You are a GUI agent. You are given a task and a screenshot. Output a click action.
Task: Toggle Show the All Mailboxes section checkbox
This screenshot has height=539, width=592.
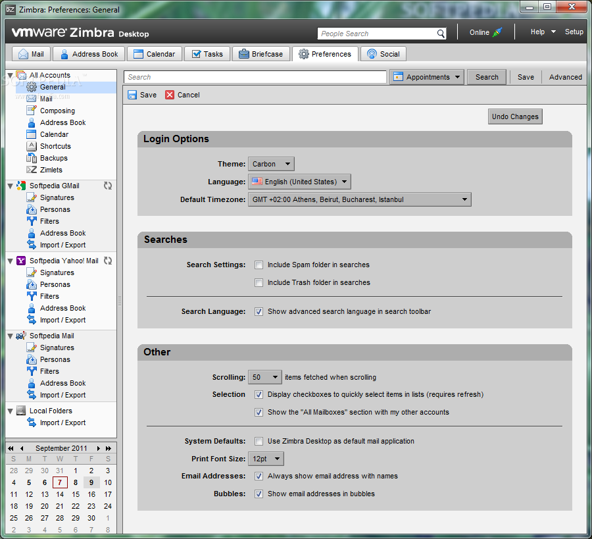coord(259,412)
